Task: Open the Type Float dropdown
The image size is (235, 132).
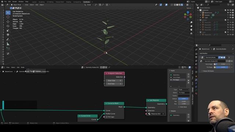Action: [184, 89]
